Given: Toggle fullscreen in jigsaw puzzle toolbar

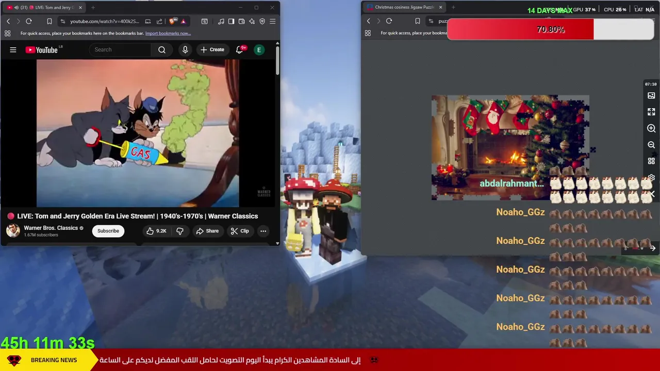Looking at the screenshot, I should pyautogui.click(x=651, y=112).
